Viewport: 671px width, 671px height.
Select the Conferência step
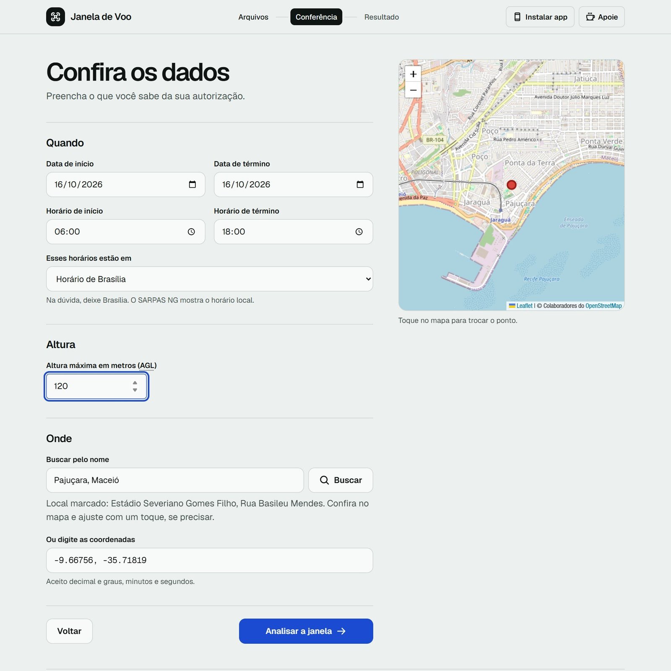coord(316,17)
